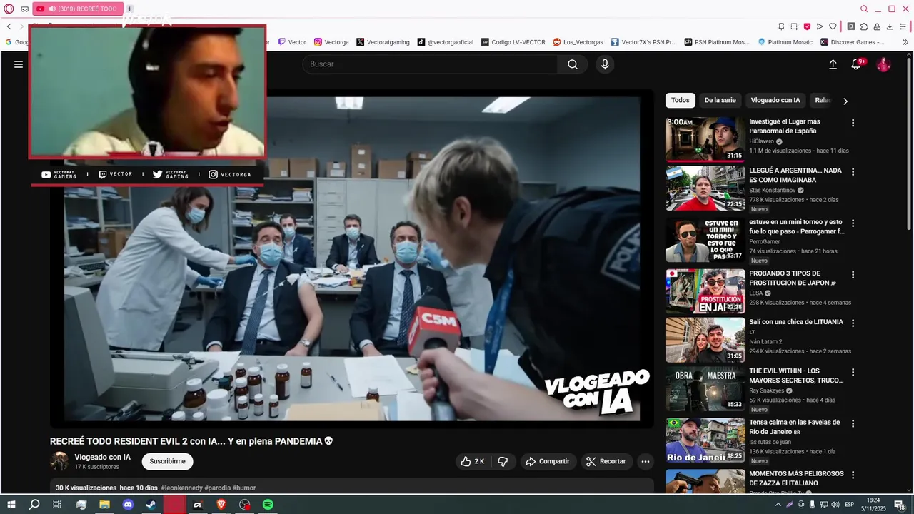This screenshot has width=914, height=514.
Task: Open Brave browser from the taskbar
Action: pyautogui.click(x=221, y=505)
